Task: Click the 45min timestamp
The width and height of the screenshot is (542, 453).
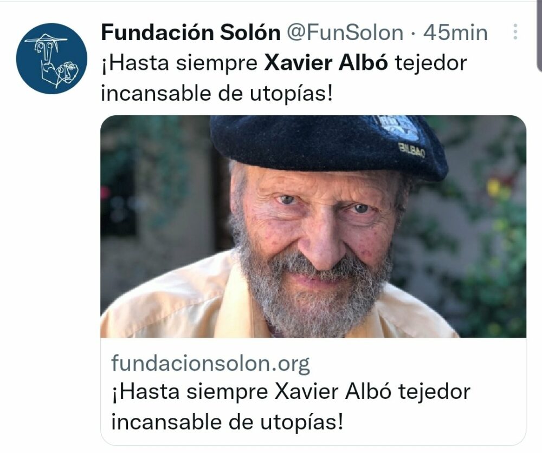Action: point(455,32)
